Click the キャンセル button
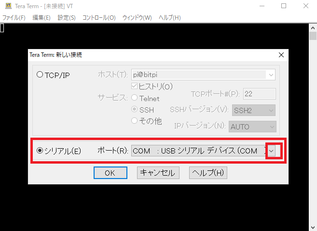This screenshot has height=231, width=317. coord(158,173)
